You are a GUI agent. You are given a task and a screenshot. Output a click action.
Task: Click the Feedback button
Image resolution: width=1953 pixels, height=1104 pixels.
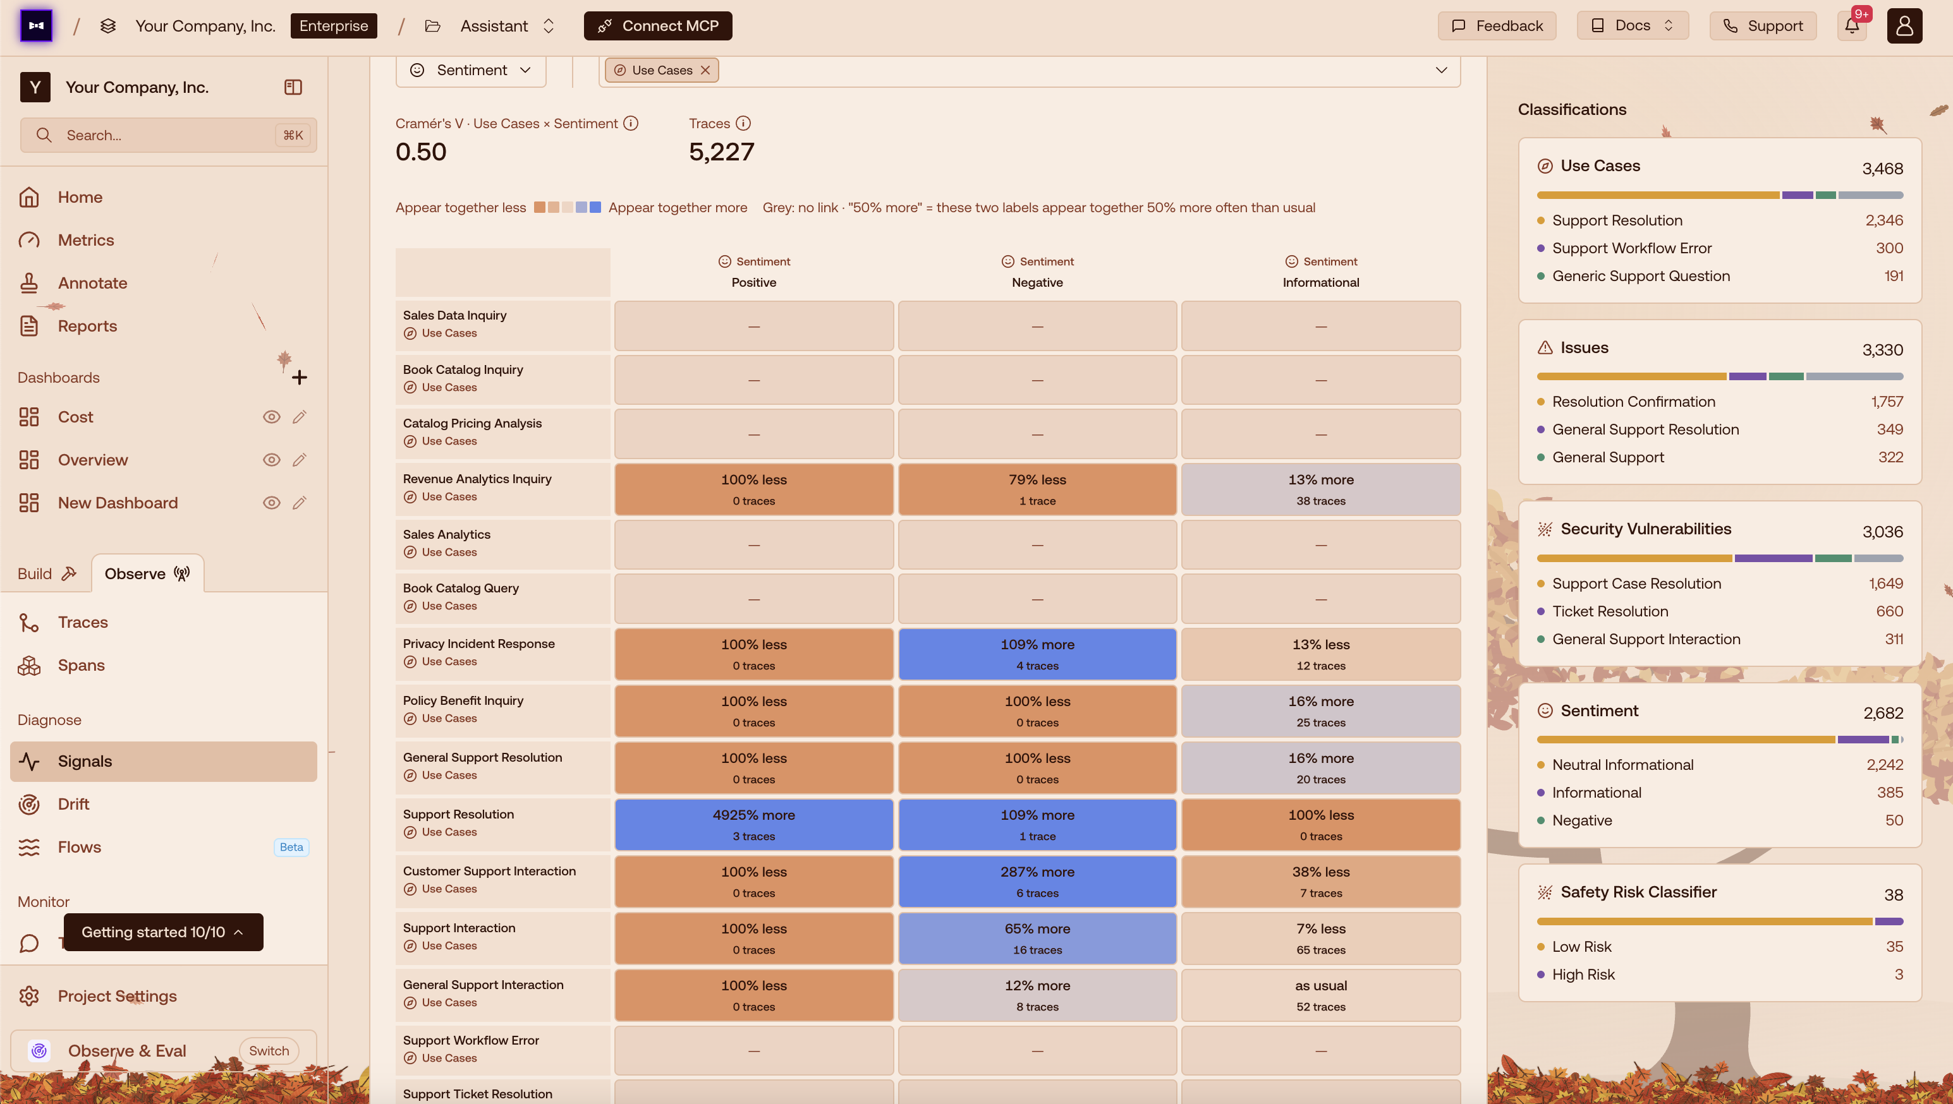click(x=1497, y=26)
